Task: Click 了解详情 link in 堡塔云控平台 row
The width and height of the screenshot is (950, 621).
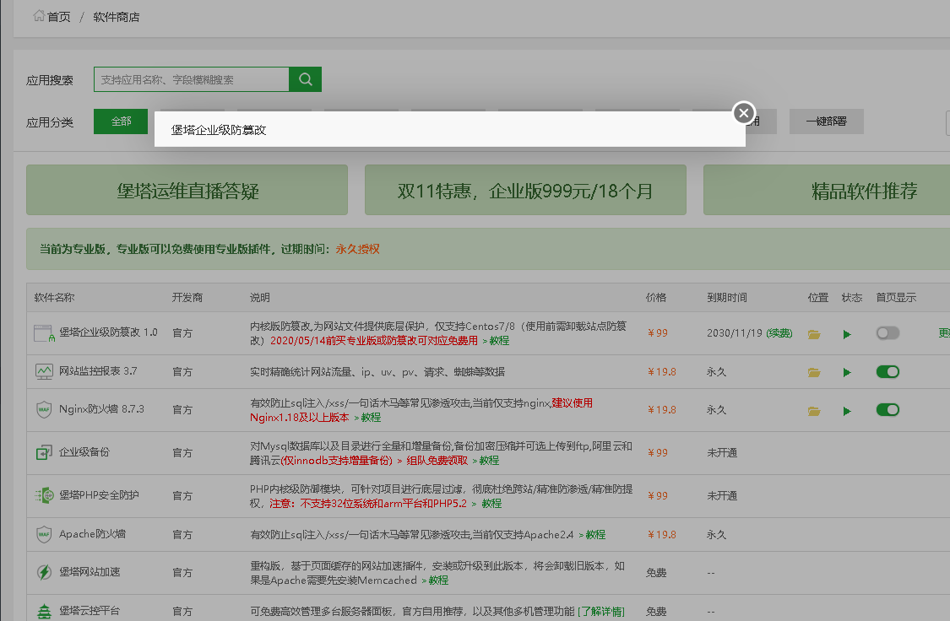Action: [x=601, y=612]
